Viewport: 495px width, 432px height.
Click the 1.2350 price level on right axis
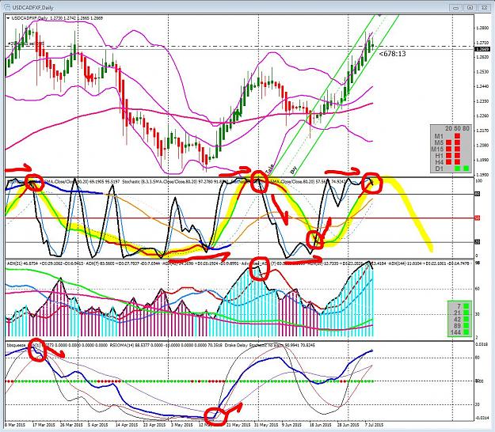click(x=482, y=101)
